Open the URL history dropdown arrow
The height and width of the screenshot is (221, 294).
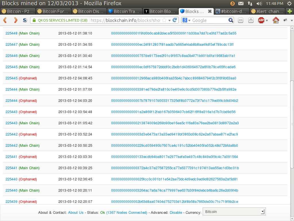click(169, 20)
